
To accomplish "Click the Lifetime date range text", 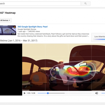I will pyautogui.click(x=18, y=41).
